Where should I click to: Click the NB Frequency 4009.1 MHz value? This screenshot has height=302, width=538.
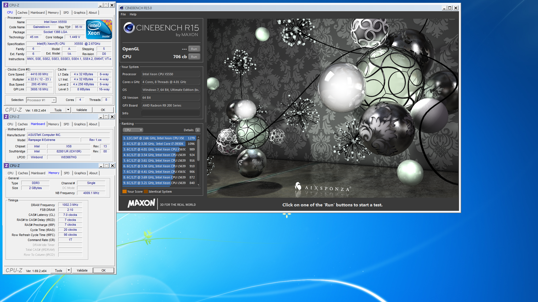[x=91, y=193]
